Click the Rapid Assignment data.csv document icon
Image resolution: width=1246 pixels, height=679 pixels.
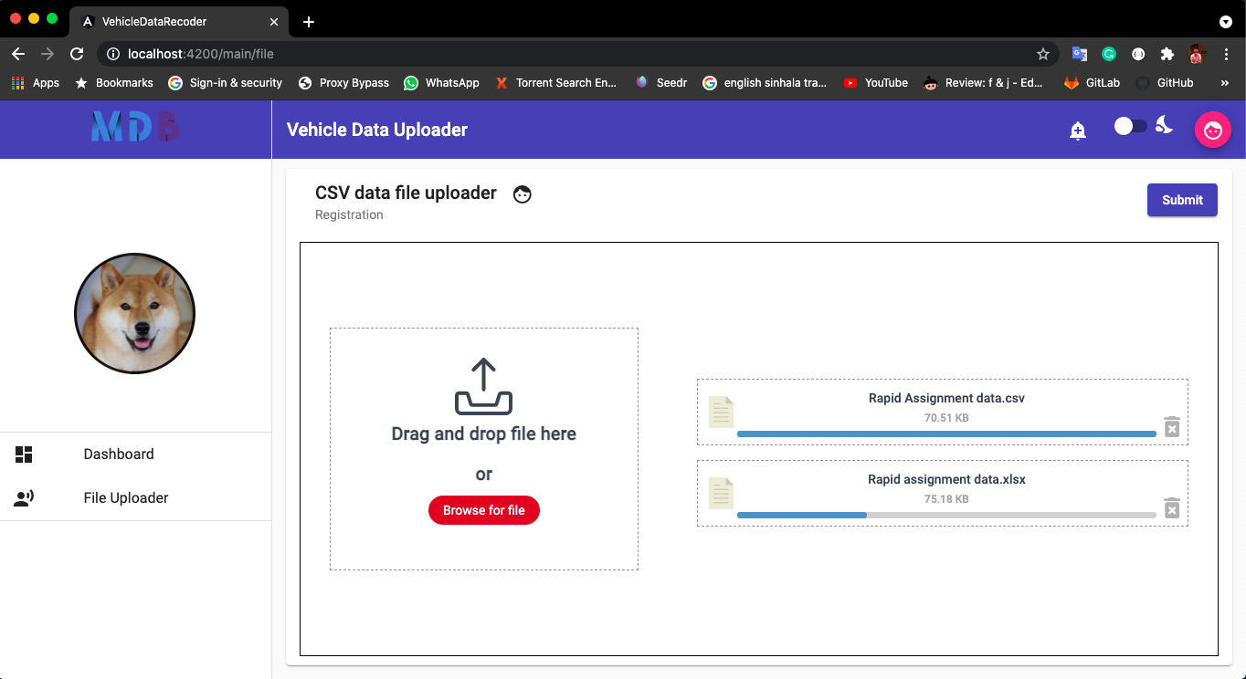point(721,413)
